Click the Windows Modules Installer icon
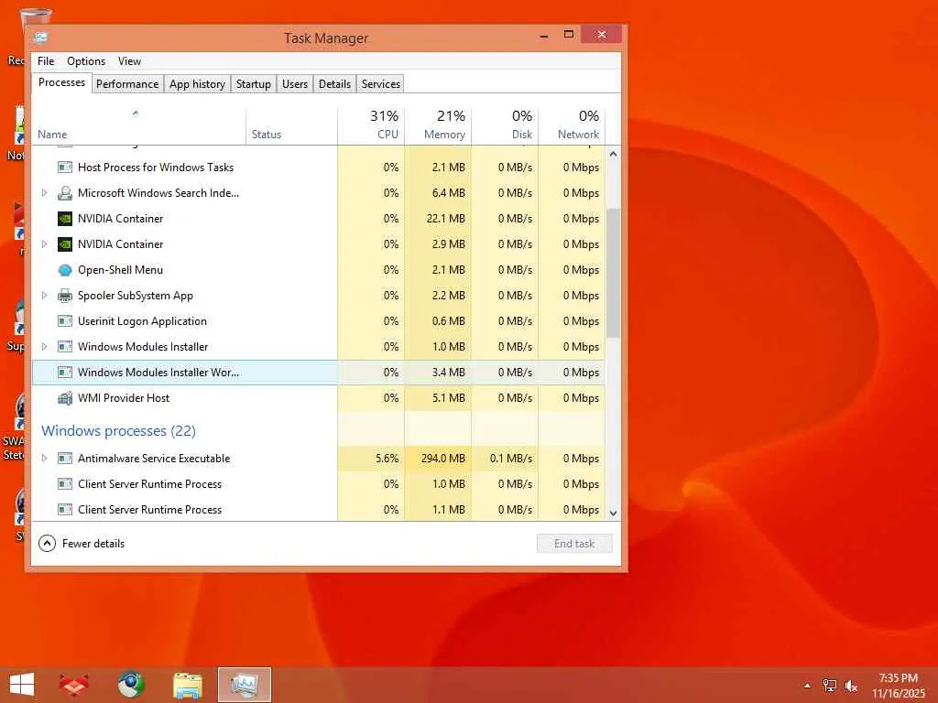Viewport: 938px width, 703px height. click(65, 347)
